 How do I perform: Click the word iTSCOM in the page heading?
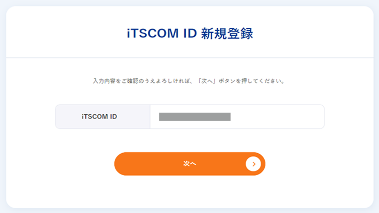point(153,33)
